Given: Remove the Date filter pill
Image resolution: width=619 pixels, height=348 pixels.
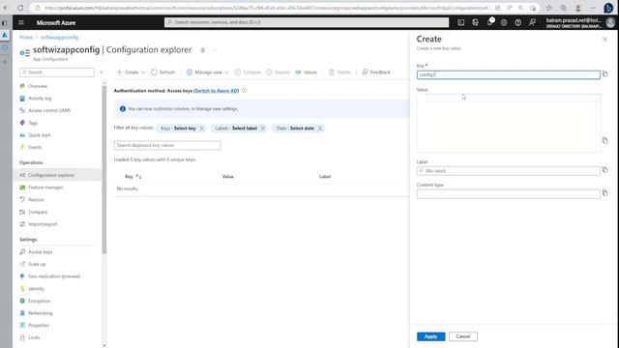Looking at the screenshot, I should click(x=320, y=129).
